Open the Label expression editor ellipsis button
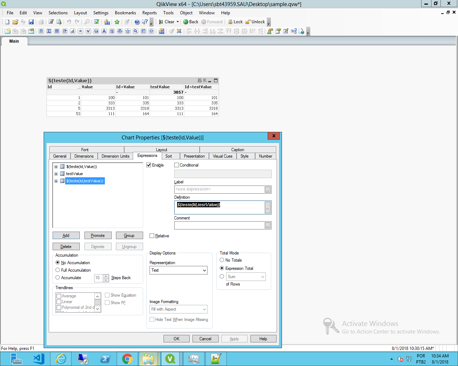This screenshot has width=458, height=366. [x=268, y=190]
